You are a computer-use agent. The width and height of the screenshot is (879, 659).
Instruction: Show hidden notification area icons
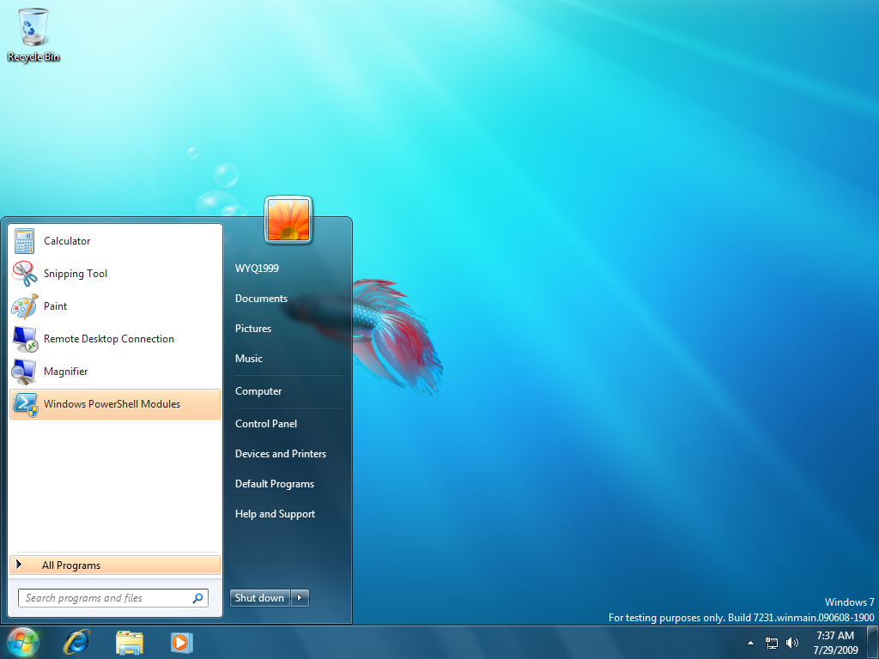pos(751,643)
